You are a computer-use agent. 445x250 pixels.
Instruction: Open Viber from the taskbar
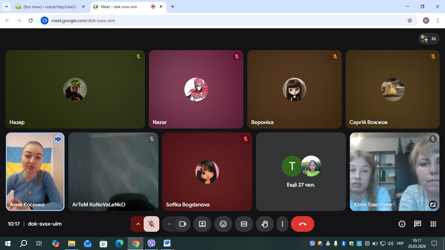[x=151, y=243]
